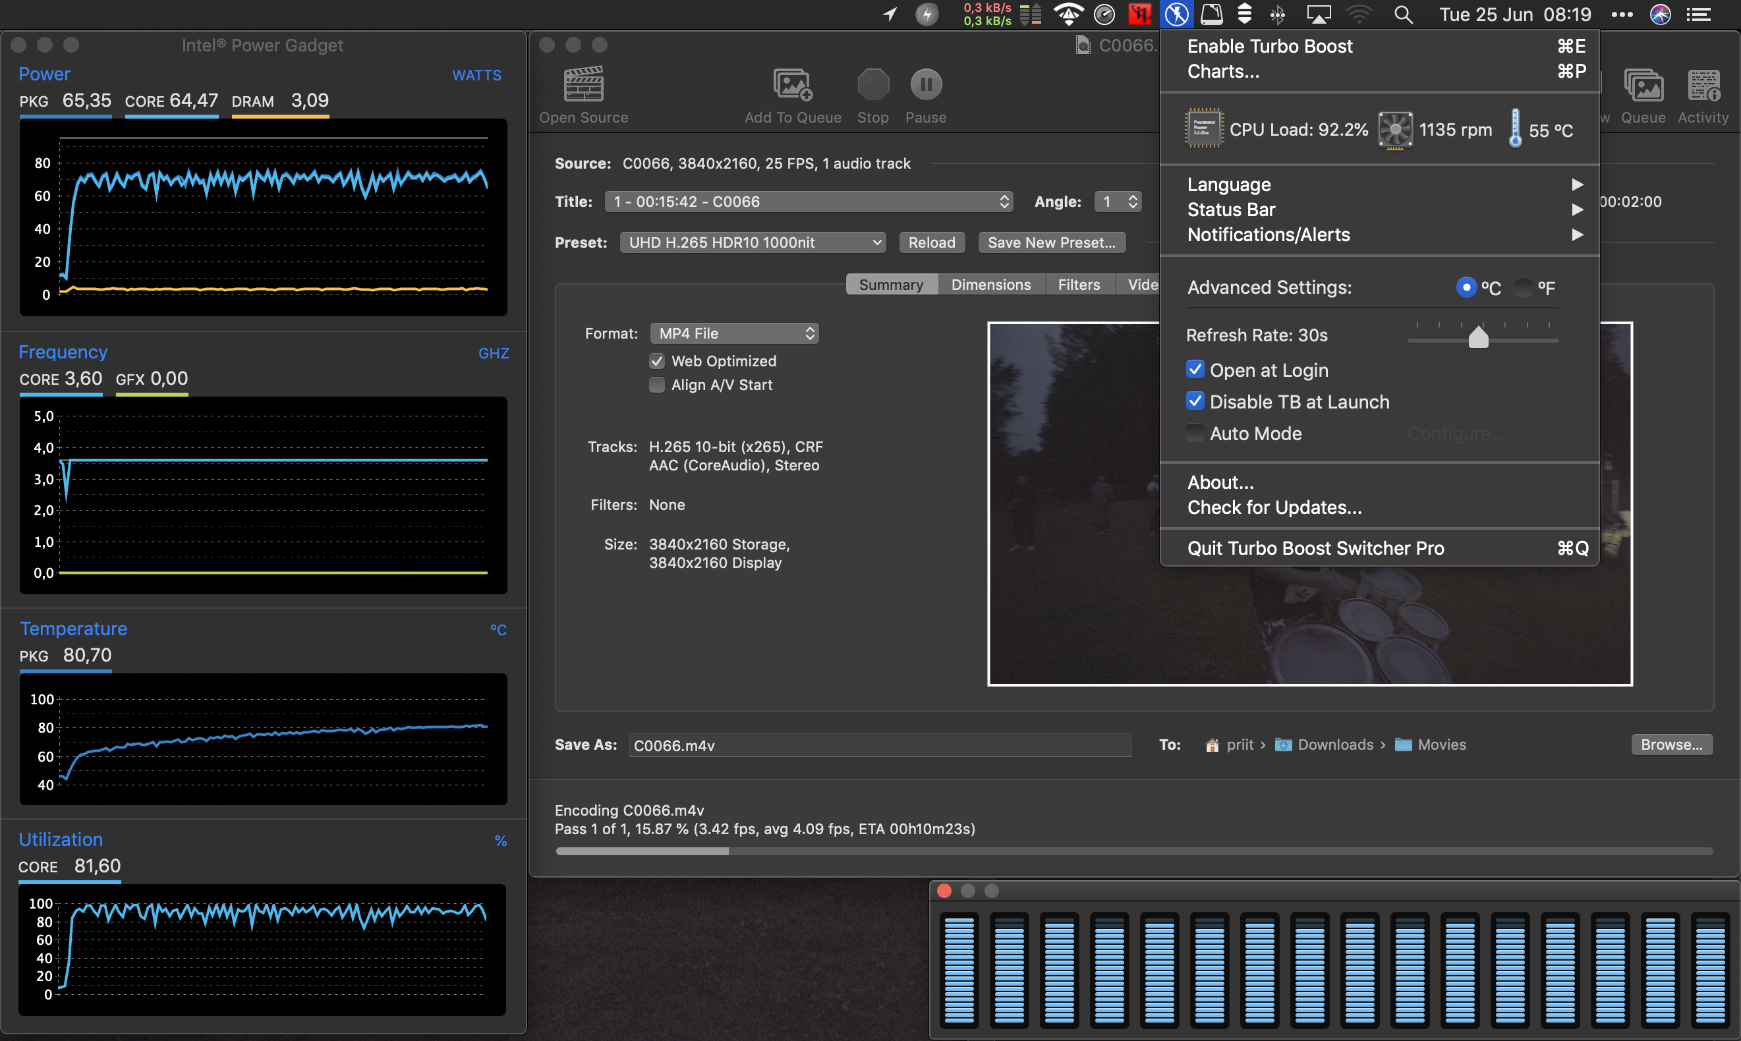Open the Charts... menu item
Viewport: 1741px width, 1041px height.
pyautogui.click(x=1379, y=72)
